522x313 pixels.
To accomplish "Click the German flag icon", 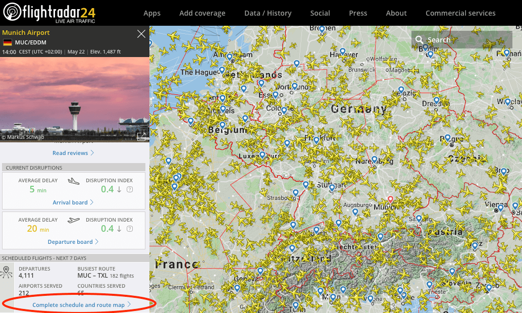I will pyautogui.click(x=8, y=42).
